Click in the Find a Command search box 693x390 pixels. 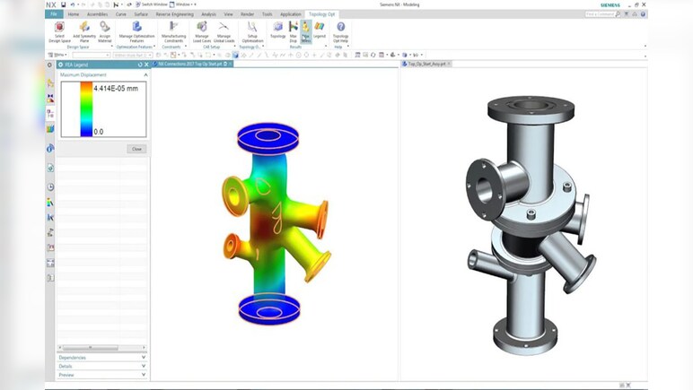click(x=600, y=14)
